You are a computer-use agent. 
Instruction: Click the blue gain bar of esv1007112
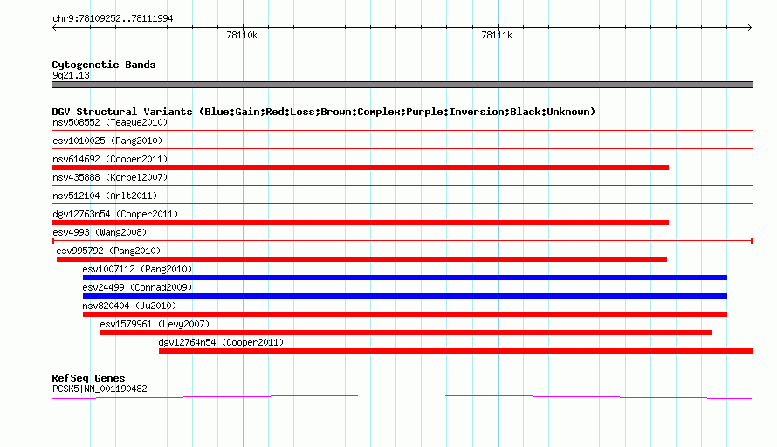[405, 278]
